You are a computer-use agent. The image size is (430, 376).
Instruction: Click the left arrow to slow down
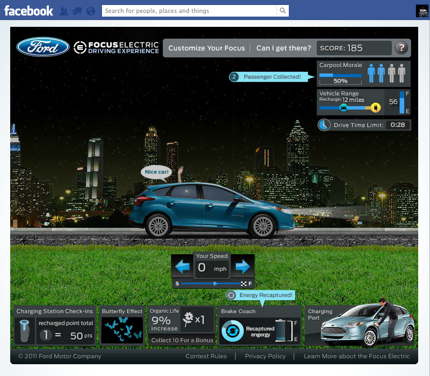point(183,266)
